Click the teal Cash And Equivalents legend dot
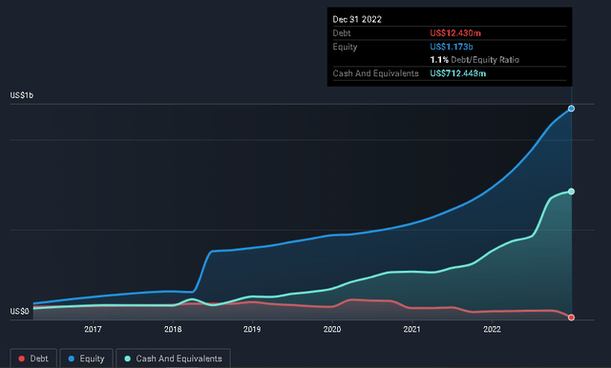611x368 pixels. pos(127,358)
